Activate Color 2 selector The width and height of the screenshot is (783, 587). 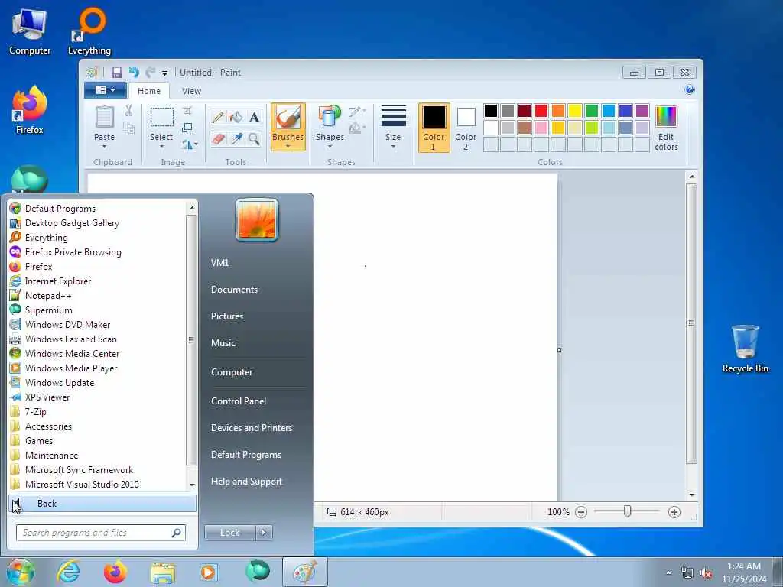pyautogui.click(x=466, y=128)
